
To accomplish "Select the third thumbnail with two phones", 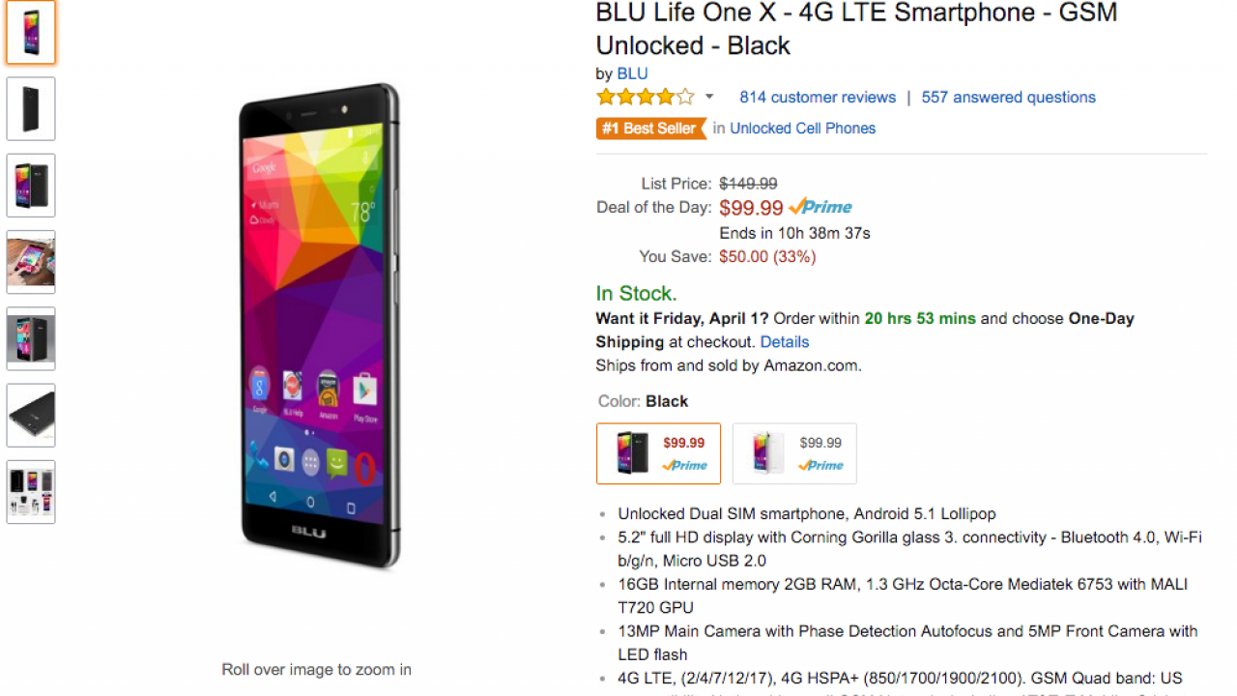I will pos(31,186).
